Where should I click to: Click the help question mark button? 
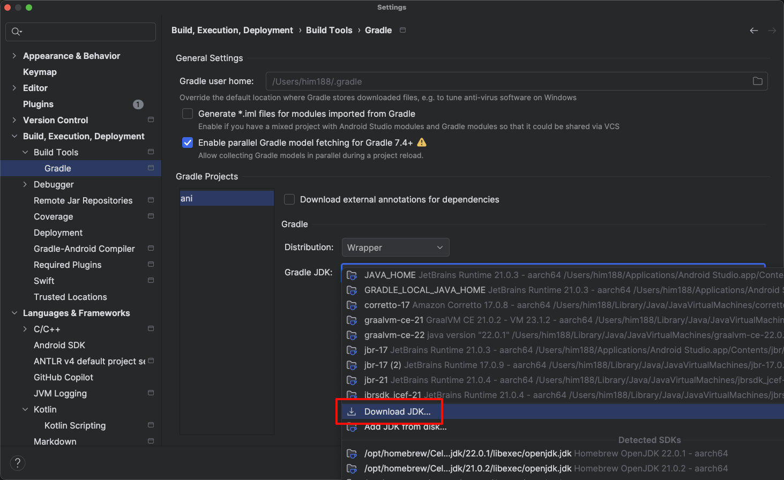click(x=18, y=463)
